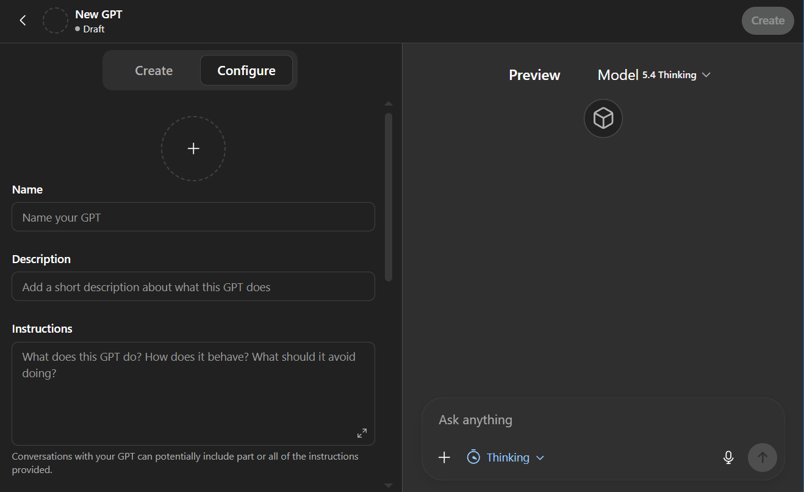Expand the Thinking mode chevron in composer

point(540,457)
